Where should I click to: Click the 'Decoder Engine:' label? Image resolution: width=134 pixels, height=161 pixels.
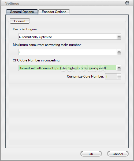[x=25, y=29]
